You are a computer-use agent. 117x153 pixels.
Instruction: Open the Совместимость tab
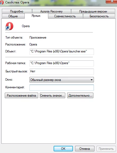(x=65, y=16)
